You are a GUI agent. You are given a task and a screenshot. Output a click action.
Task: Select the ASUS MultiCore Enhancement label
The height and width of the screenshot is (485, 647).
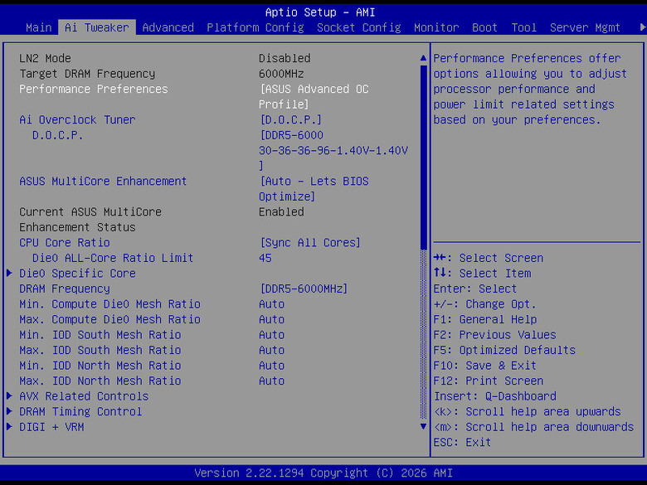pos(103,181)
